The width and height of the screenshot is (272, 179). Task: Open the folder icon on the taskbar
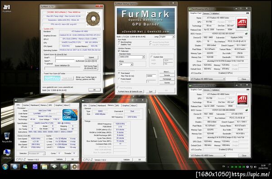point(45,167)
